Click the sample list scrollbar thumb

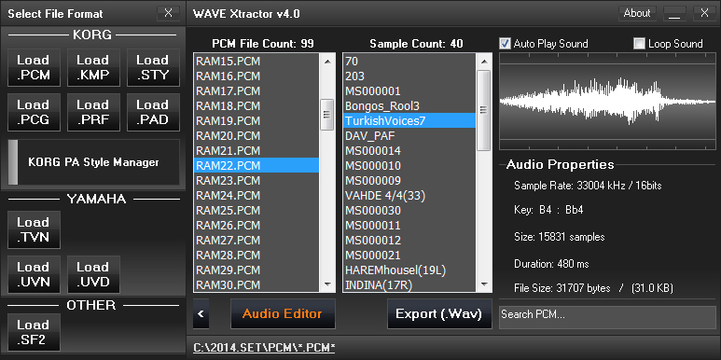(x=484, y=110)
